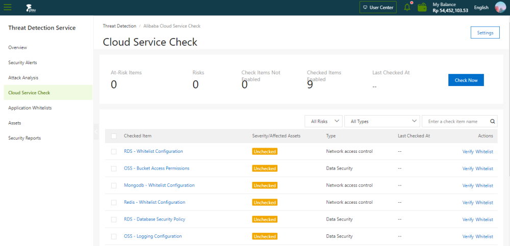Screen dimensions: 510x246
Task: Open RDS - Whitelist Configuration item
Action: coord(153,151)
